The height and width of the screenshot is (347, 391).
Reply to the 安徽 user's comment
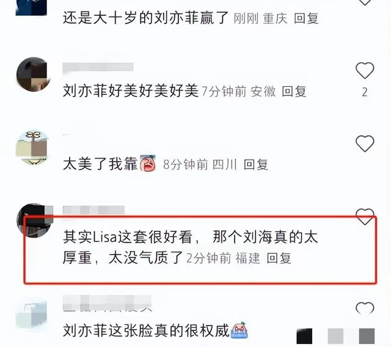pos(294,91)
